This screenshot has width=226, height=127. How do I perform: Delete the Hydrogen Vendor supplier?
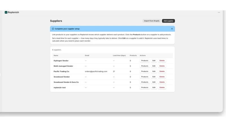tap(162, 61)
